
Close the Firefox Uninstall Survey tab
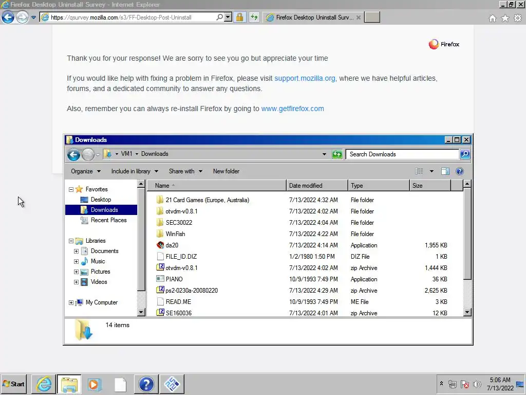point(358,17)
